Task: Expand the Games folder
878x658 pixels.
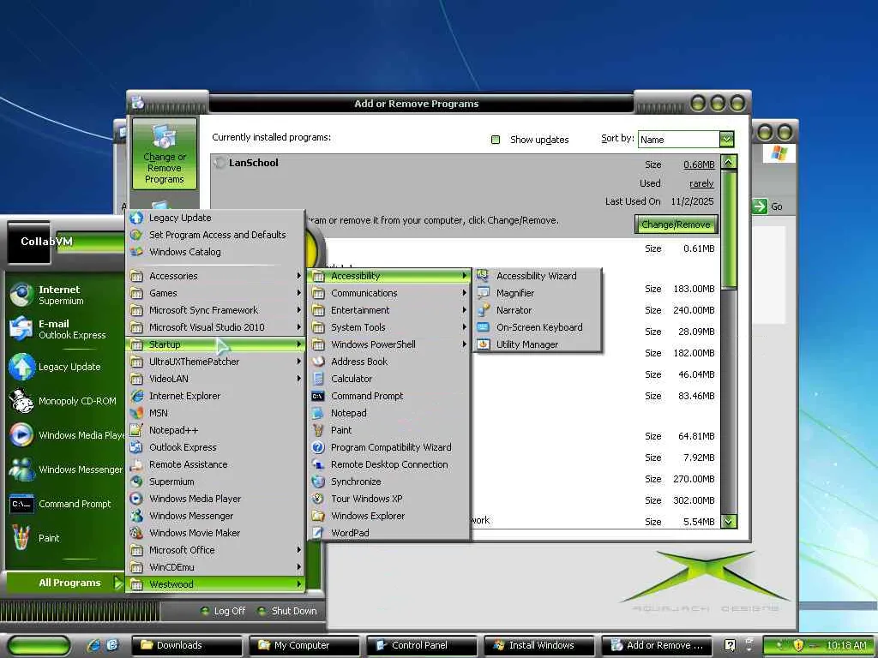Action: pos(215,293)
